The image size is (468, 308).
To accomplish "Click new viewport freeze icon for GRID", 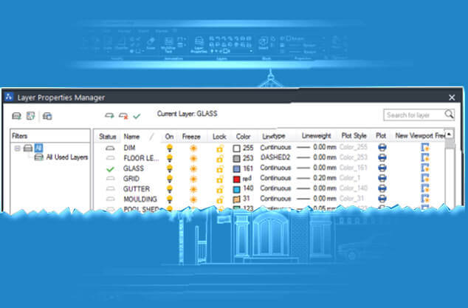I will coord(424,179).
